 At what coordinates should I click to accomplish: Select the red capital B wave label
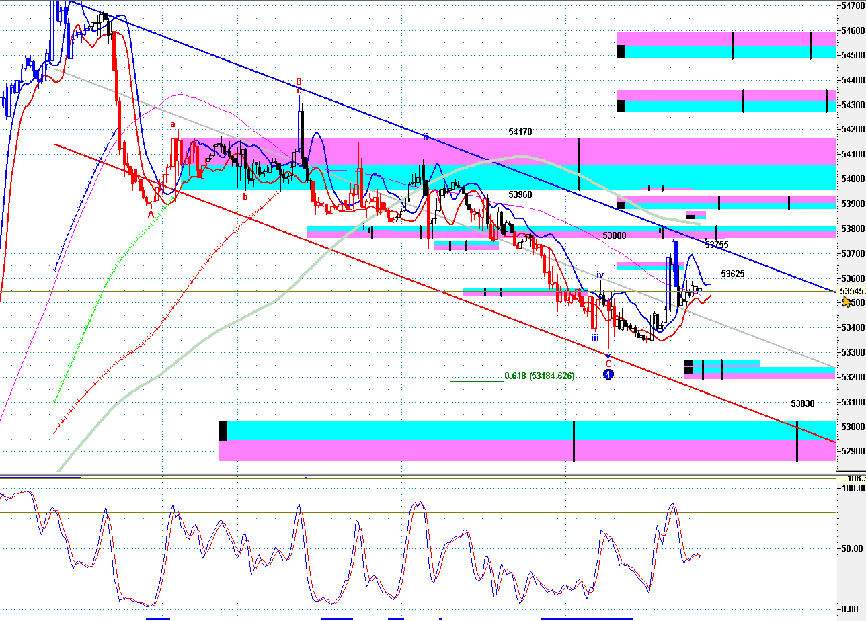(299, 82)
